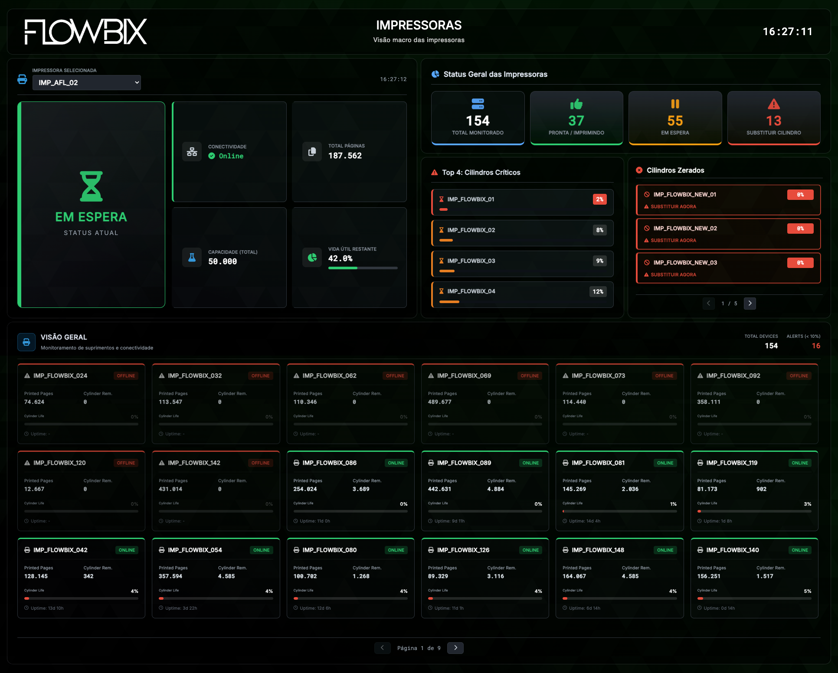The height and width of the screenshot is (673, 838).
Task: Click the thumbs-up icon above 37
Action: pyautogui.click(x=576, y=104)
